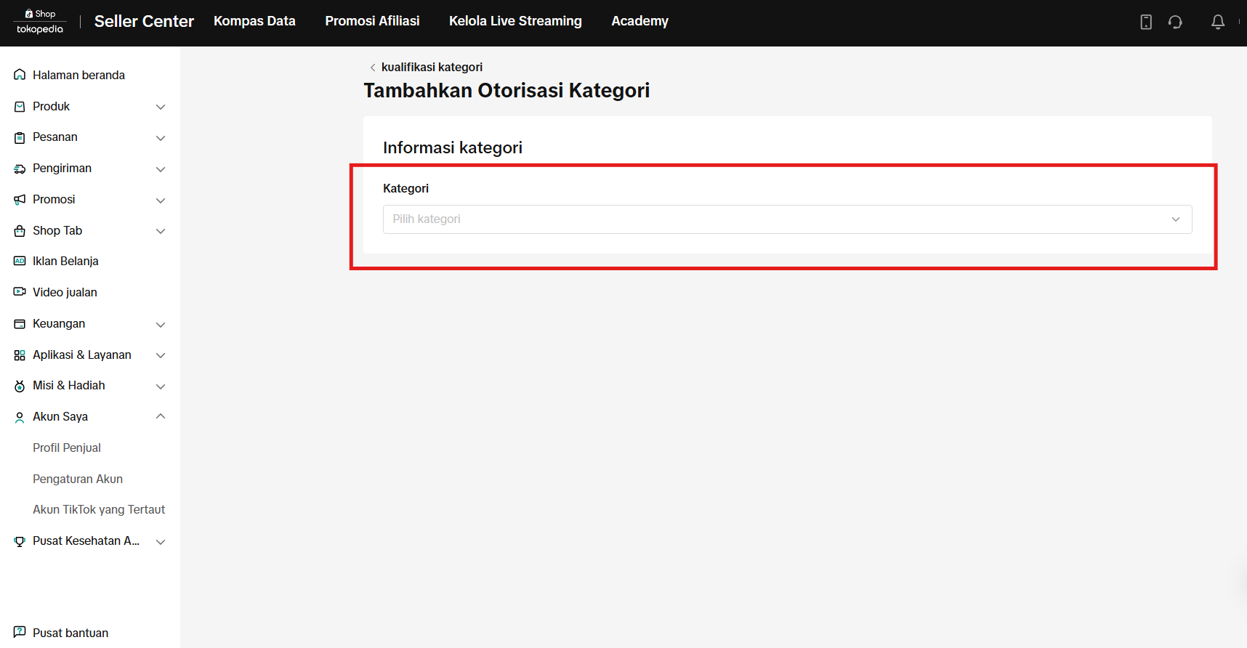Open the notifications bell
Image resolution: width=1247 pixels, height=648 pixels.
(1218, 23)
